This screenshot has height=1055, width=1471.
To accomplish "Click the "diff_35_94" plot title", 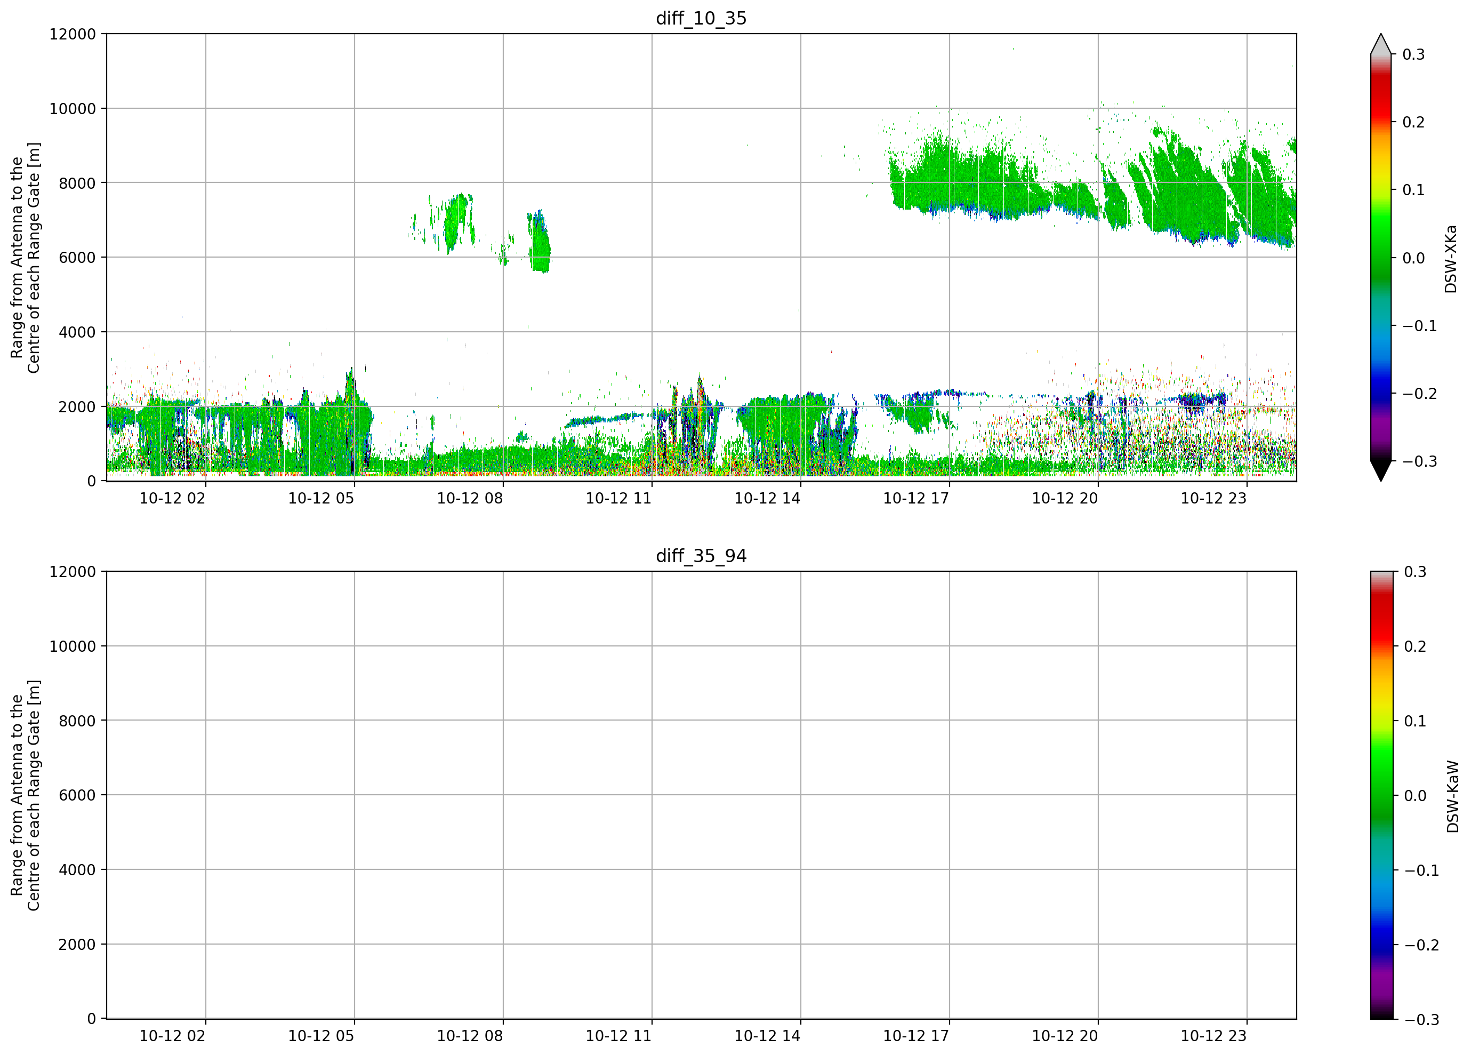I will 701,556.
